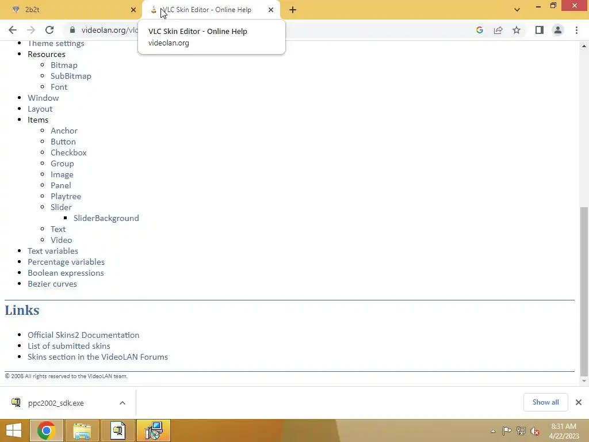The image size is (589, 442).
Task: Open Action Center flag icon
Action: click(x=507, y=430)
